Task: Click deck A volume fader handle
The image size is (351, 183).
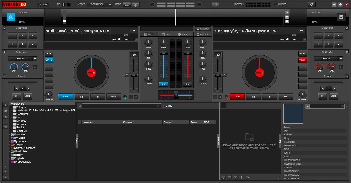Action: 164,53
